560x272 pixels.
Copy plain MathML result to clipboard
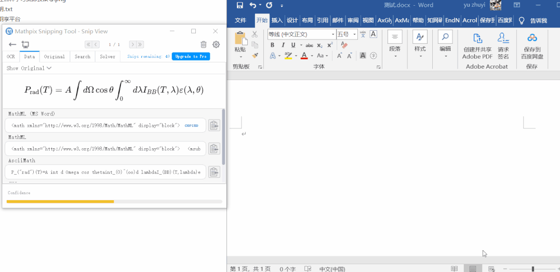(x=214, y=149)
